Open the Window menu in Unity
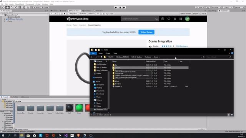The height and width of the screenshot is (138, 246). click(x=45, y=4)
